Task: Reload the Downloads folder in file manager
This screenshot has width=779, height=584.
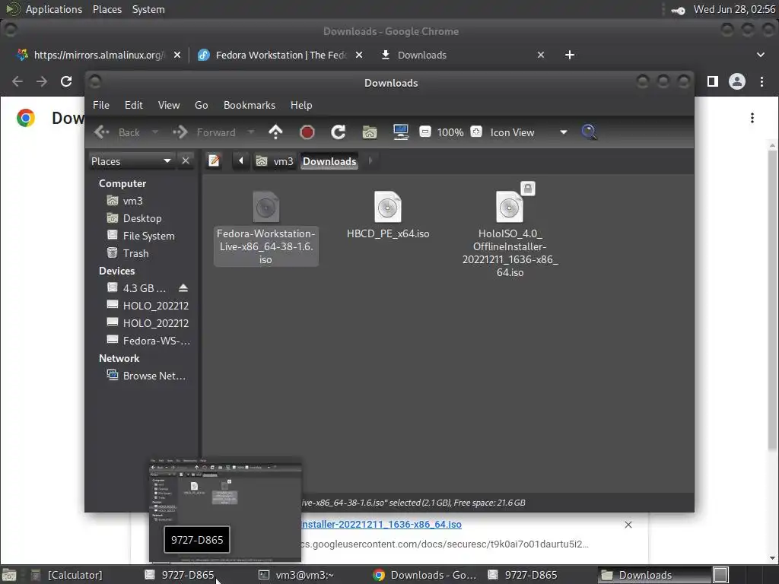Action: click(x=339, y=132)
